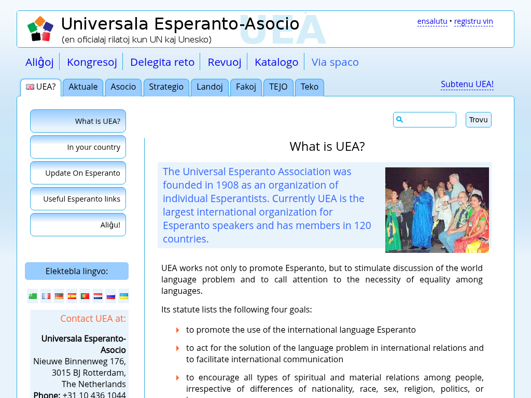Switch to Russian using the flag icon
531x398 pixels.
(111, 296)
